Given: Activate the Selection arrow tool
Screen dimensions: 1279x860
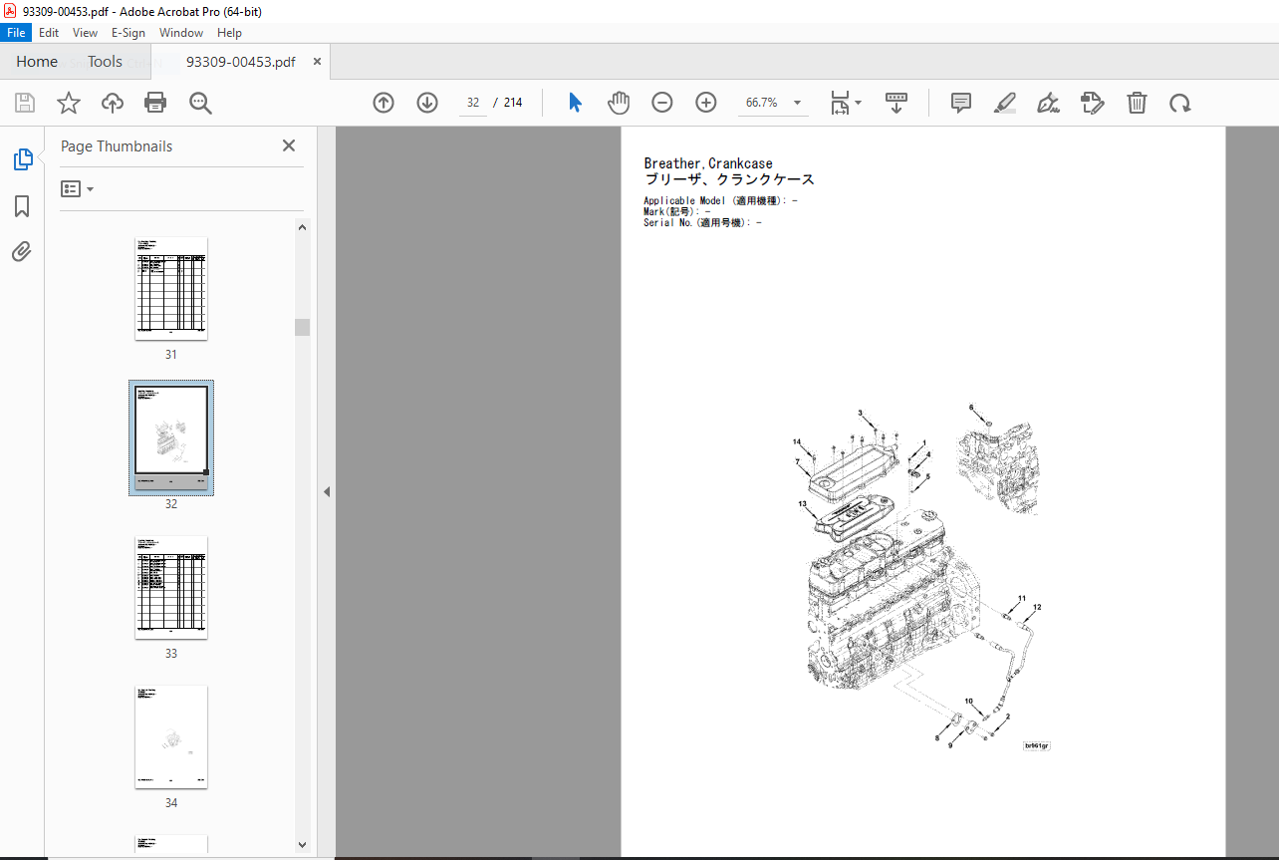Looking at the screenshot, I should (575, 103).
